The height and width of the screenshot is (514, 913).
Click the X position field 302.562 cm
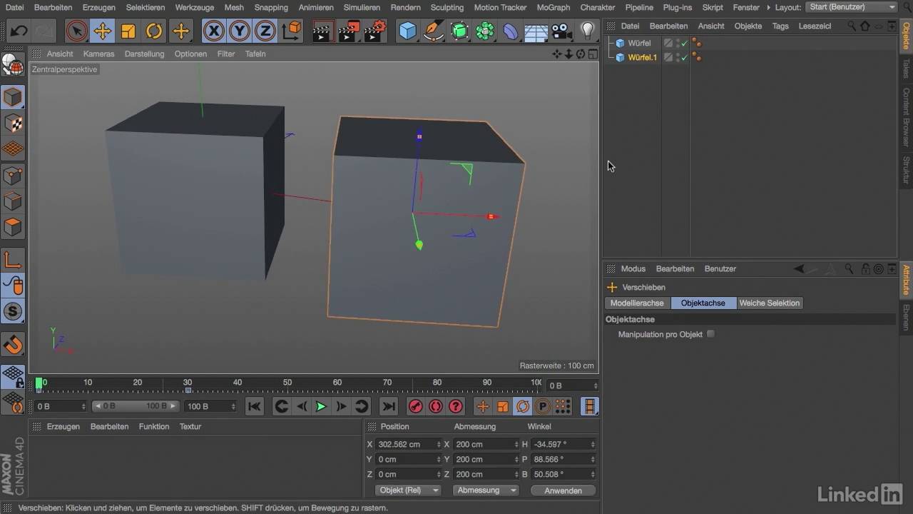click(x=404, y=444)
